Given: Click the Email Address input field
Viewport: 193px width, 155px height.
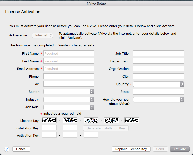Looking at the screenshot, I should 68,68.
